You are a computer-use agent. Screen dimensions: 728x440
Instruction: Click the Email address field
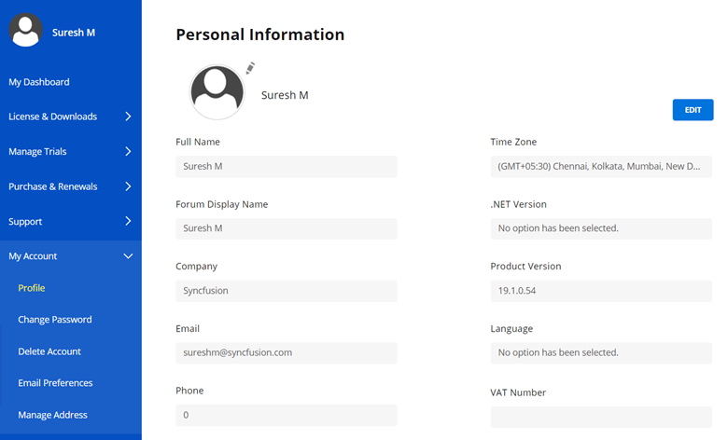pyautogui.click(x=286, y=353)
